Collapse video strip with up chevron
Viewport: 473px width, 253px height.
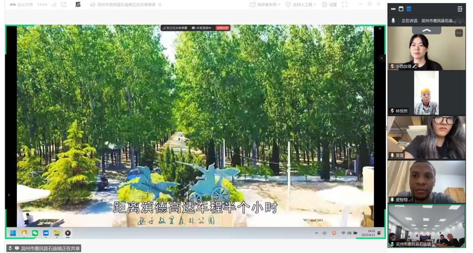[426, 30]
